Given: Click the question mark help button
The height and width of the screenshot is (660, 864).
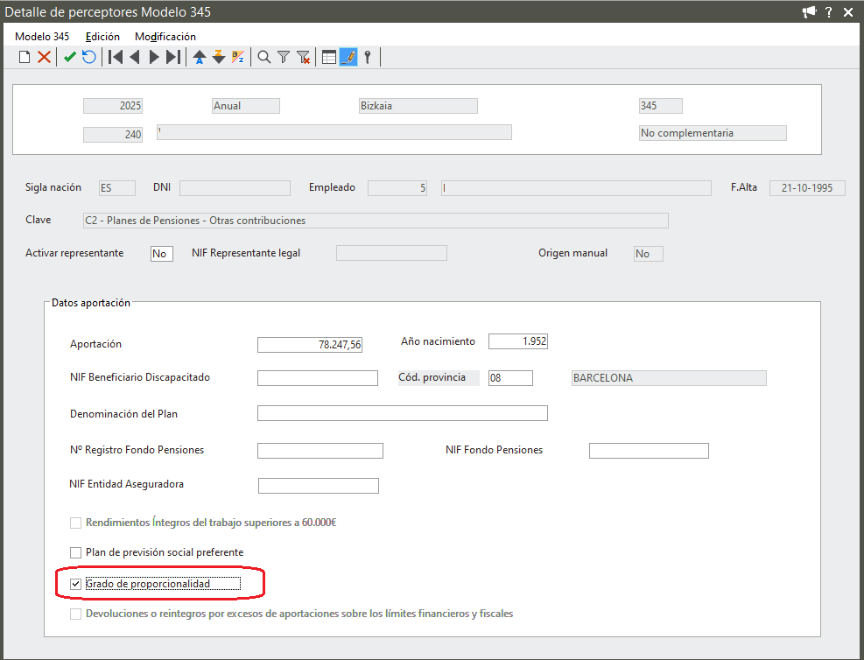Looking at the screenshot, I should (828, 12).
